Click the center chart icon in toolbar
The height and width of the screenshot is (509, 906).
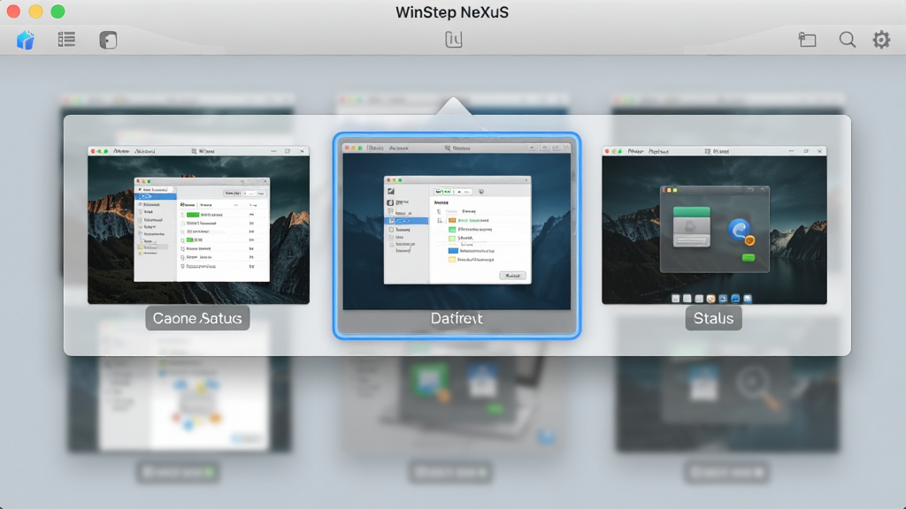(454, 39)
